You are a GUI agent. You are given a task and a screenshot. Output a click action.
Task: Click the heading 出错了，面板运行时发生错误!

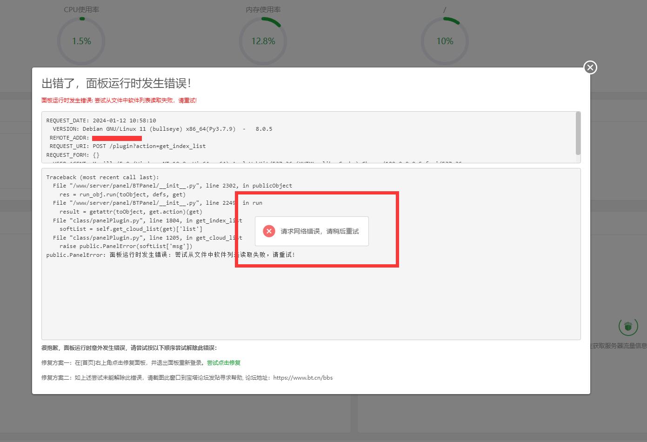pyautogui.click(x=116, y=83)
